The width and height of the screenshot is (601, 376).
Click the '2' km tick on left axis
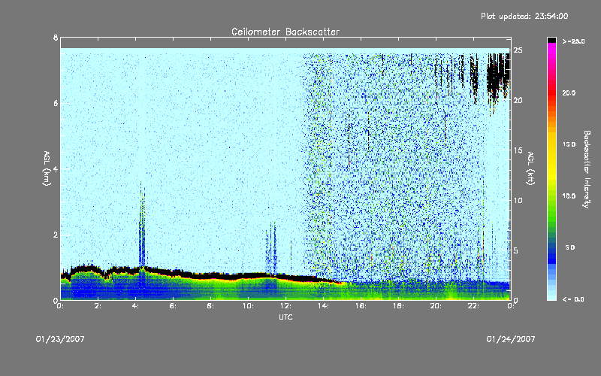56,235
